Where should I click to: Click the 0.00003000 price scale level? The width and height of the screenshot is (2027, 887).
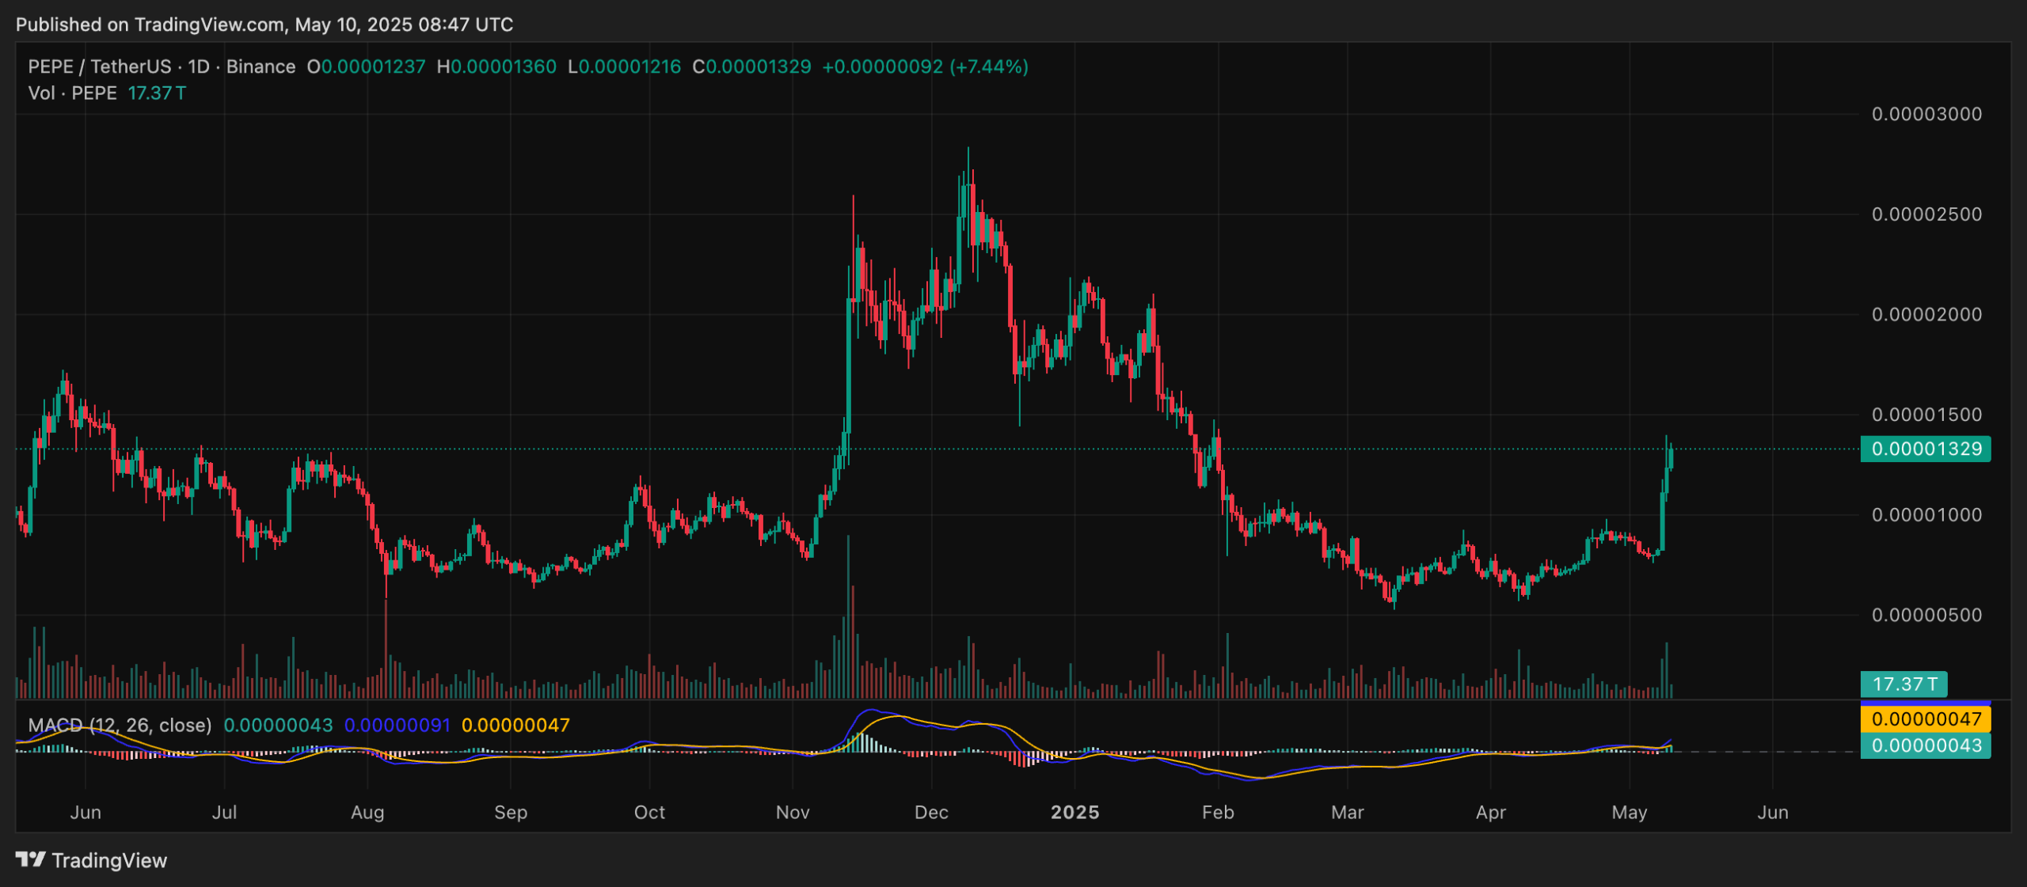pos(1926,114)
